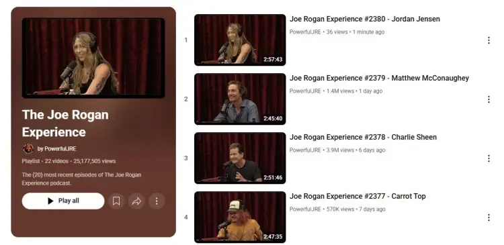Click PowerfulJRE channel name under episode #2379
The image size is (504, 245).
click(305, 91)
